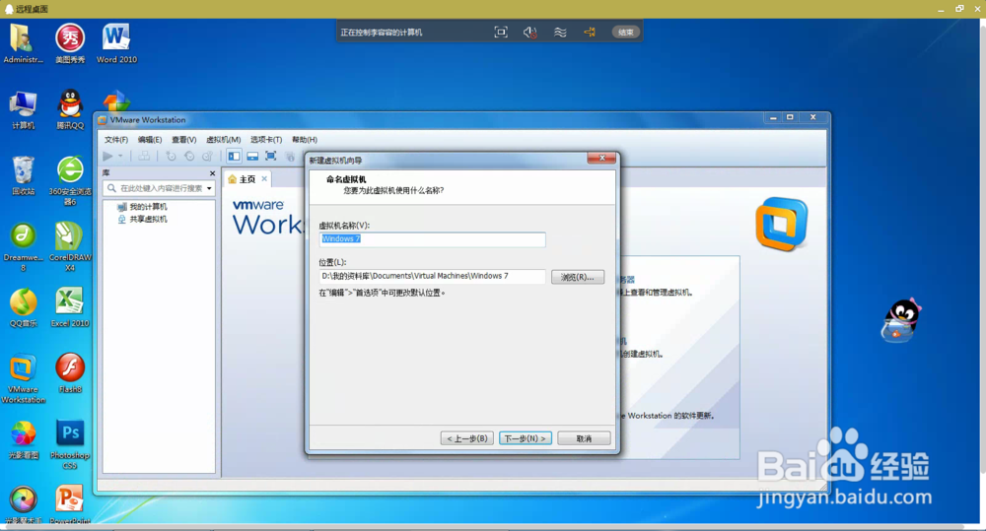This screenshot has width=986, height=531.
Task: Click the 结束 end session button
Action: click(625, 33)
